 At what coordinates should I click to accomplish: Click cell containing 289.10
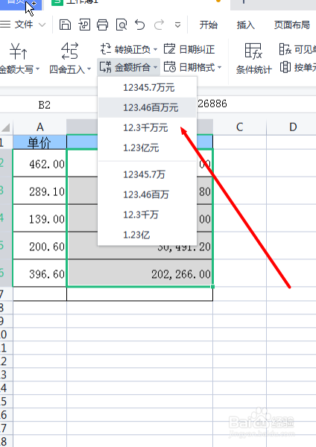(39, 191)
